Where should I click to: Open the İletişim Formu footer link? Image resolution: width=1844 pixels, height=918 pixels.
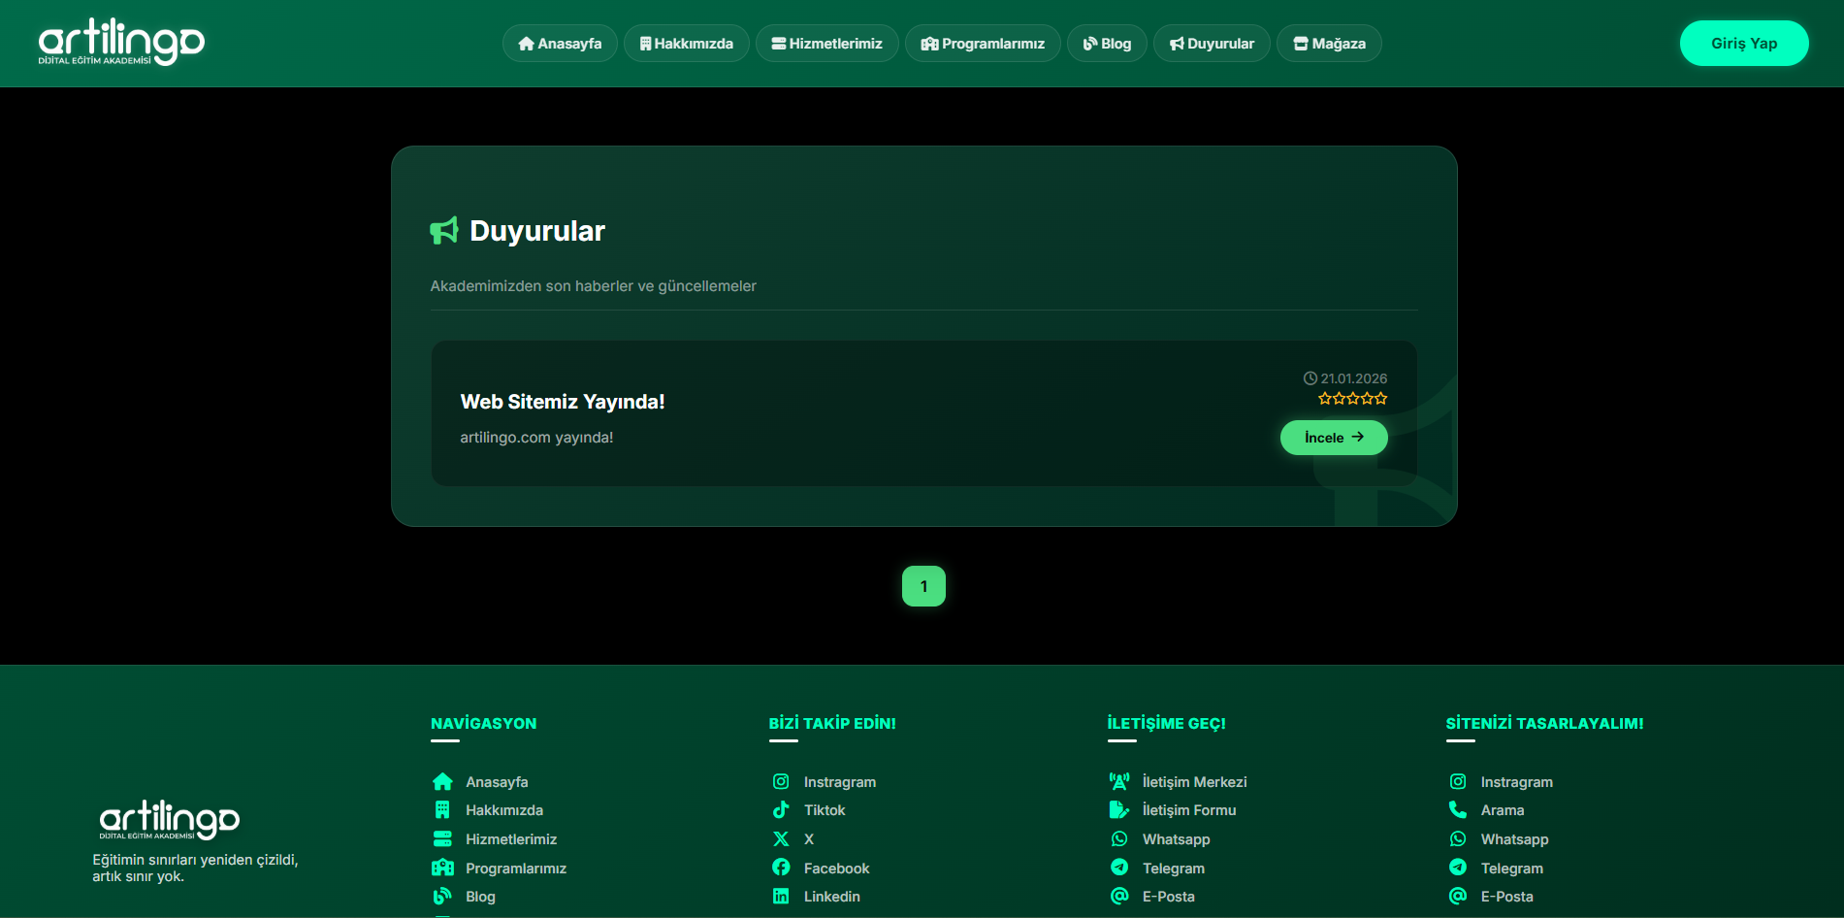point(1188,809)
